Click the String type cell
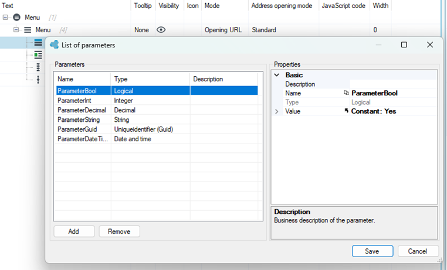 tap(150, 119)
